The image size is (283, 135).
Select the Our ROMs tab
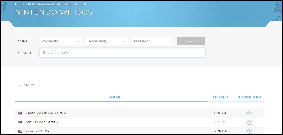pyautogui.click(x=27, y=85)
